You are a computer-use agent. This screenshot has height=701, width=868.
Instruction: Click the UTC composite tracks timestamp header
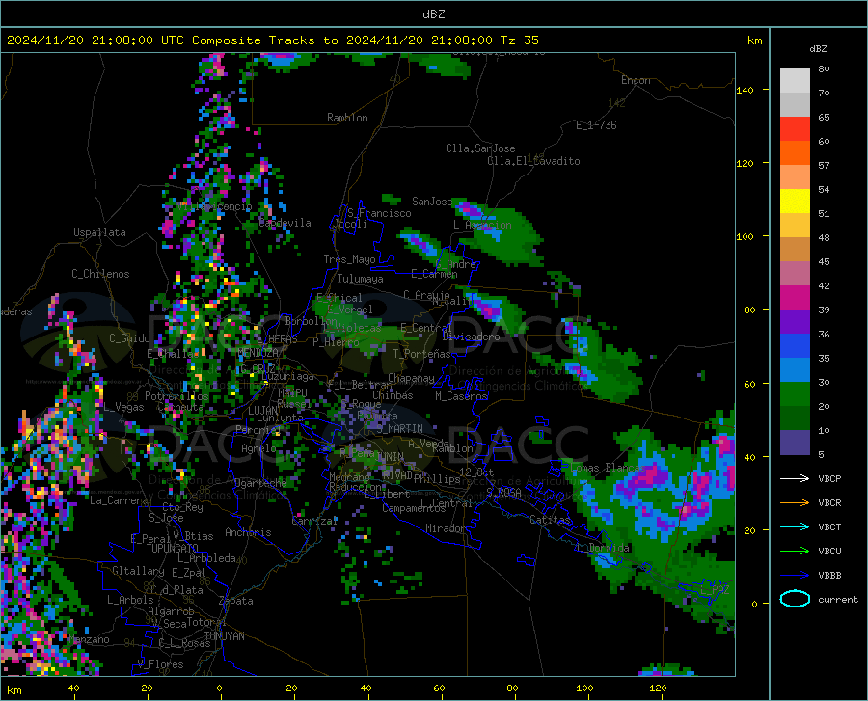click(272, 40)
